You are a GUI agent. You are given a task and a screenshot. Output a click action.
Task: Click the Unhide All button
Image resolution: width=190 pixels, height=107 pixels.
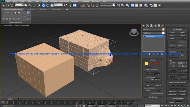coord(158,85)
